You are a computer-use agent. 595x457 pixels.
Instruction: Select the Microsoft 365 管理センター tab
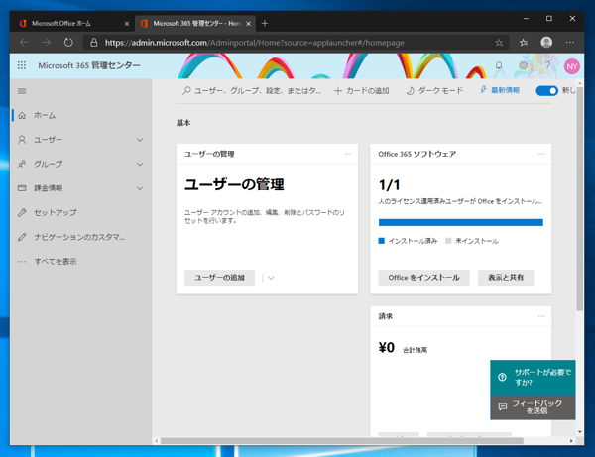pyautogui.click(x=195, y=24)
